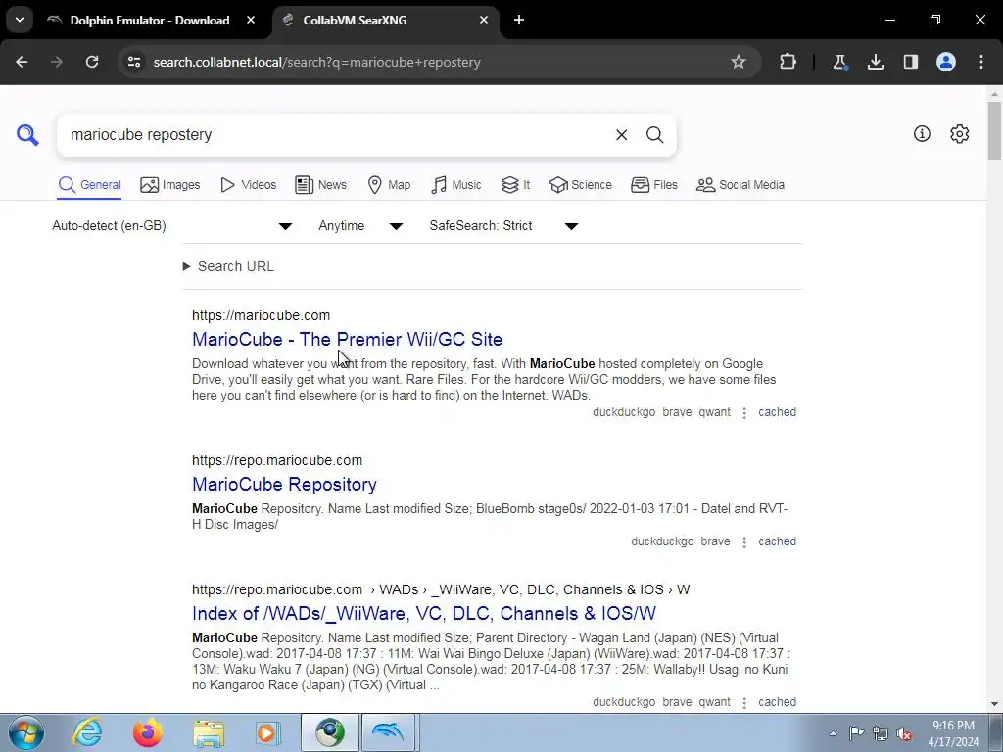Launch Internet Explorer from taskbar
1003x752 pixels.
[x=87, y=732]
